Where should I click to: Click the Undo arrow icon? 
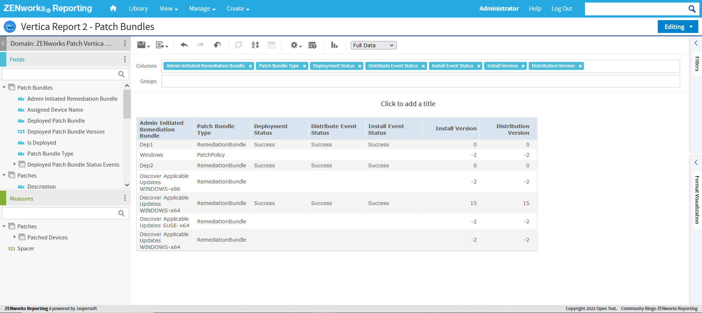[184, 45]
